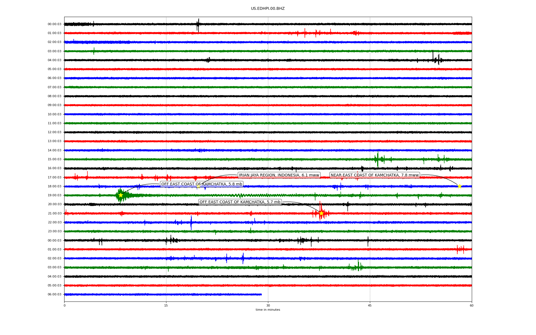Click the 30 tick label on the x-axis
Screen dimensions: 536x335
point(268,305)
